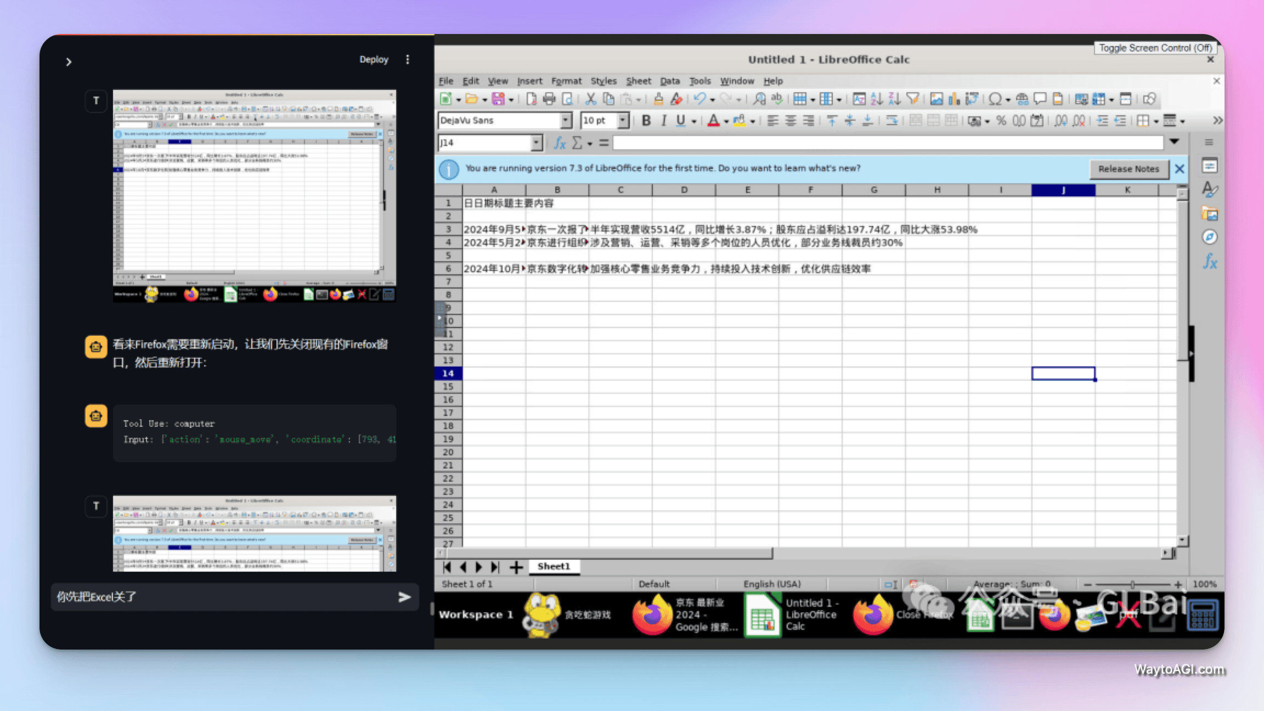Screen dimensions: 1264x711
Task: Send the chat message arrow button
Action: point(404,597)
